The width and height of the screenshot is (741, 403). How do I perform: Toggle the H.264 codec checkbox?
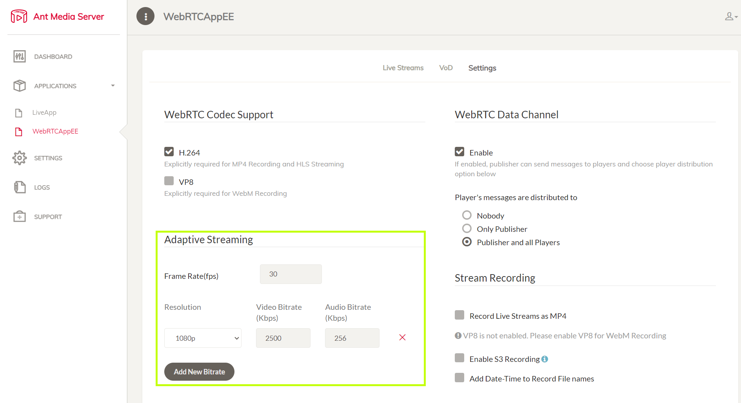(x=169, y=152)
